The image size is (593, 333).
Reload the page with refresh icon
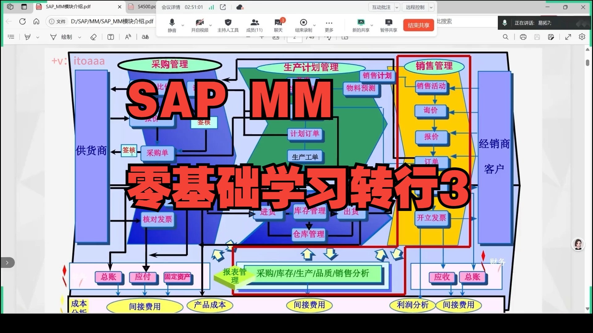(22, 21)
